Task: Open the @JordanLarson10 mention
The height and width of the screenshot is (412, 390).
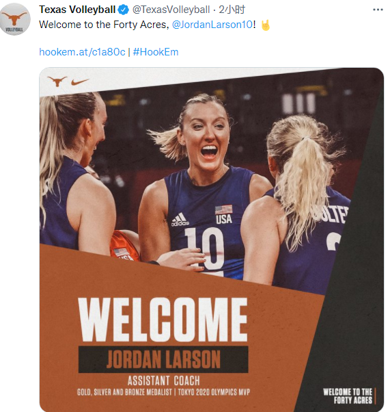Action: tap(212, 25)
